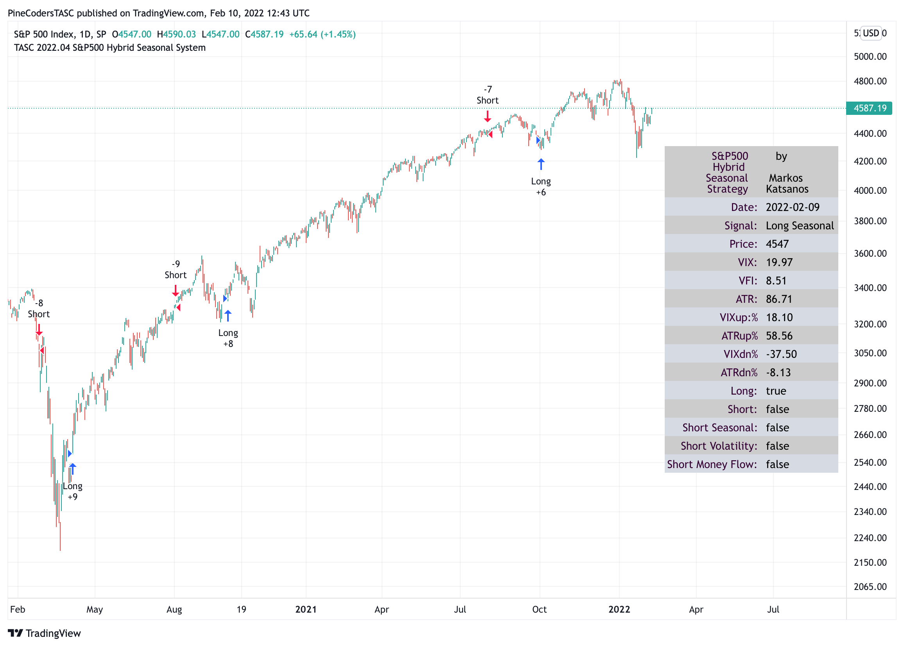Click the Oct label on time axis
This screenshot has height=647, width=904.
539,609
